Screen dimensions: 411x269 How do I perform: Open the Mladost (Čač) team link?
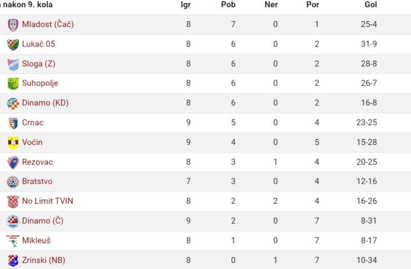[48, 24]
